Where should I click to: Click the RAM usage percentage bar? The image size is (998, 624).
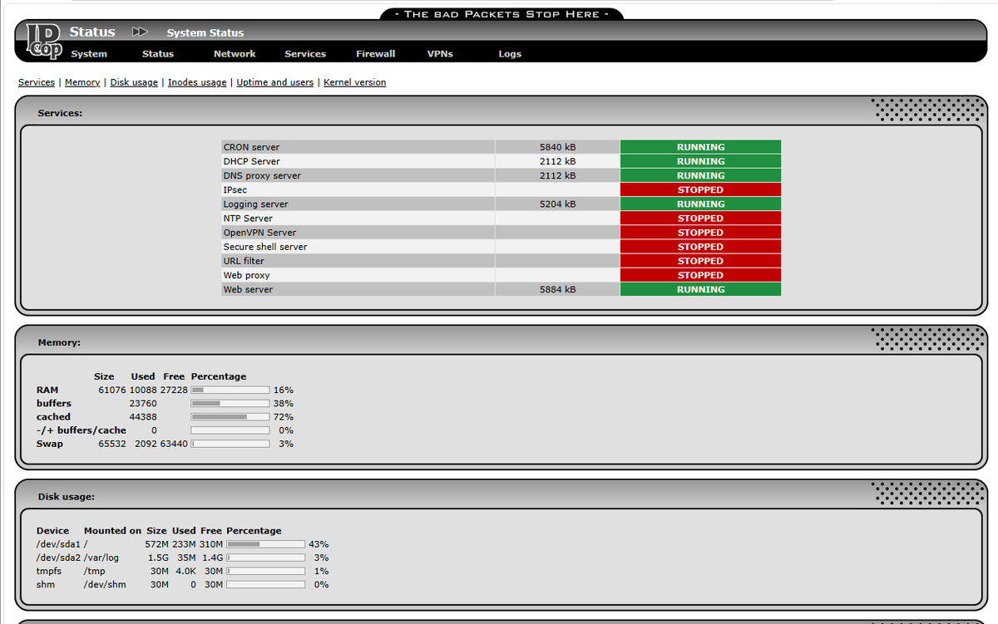click(230, 390)
